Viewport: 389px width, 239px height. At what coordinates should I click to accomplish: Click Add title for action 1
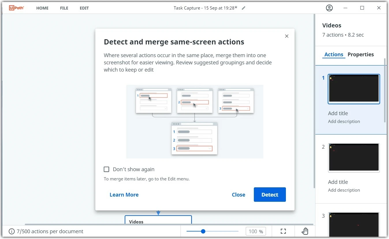tap(338, 113)
